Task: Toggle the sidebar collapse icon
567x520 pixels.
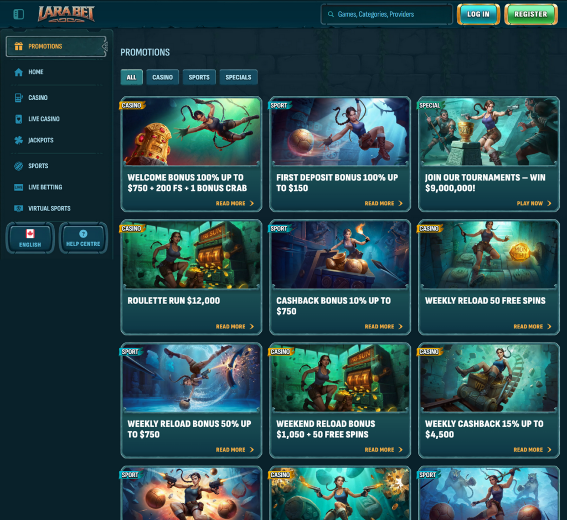Action: point(18,14)
